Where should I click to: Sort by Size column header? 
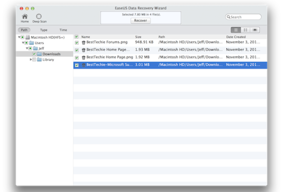(x=138, y=37)
